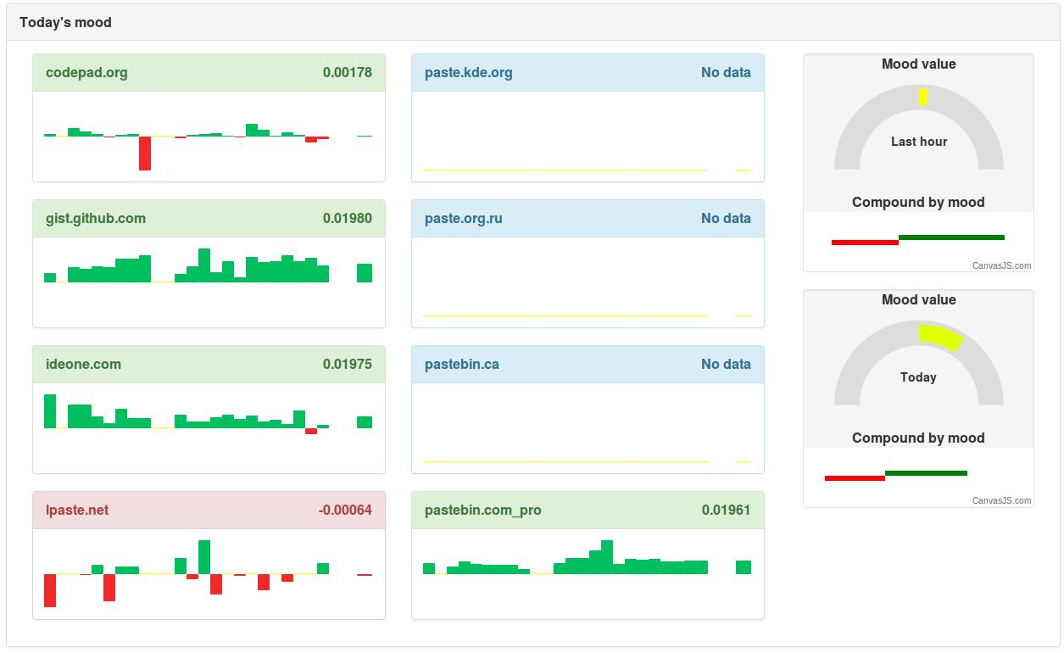The width and height of the screenshot is (1064, 653).
Task: Click the paste.org.ru panel header
Action: tap(461, 218)
